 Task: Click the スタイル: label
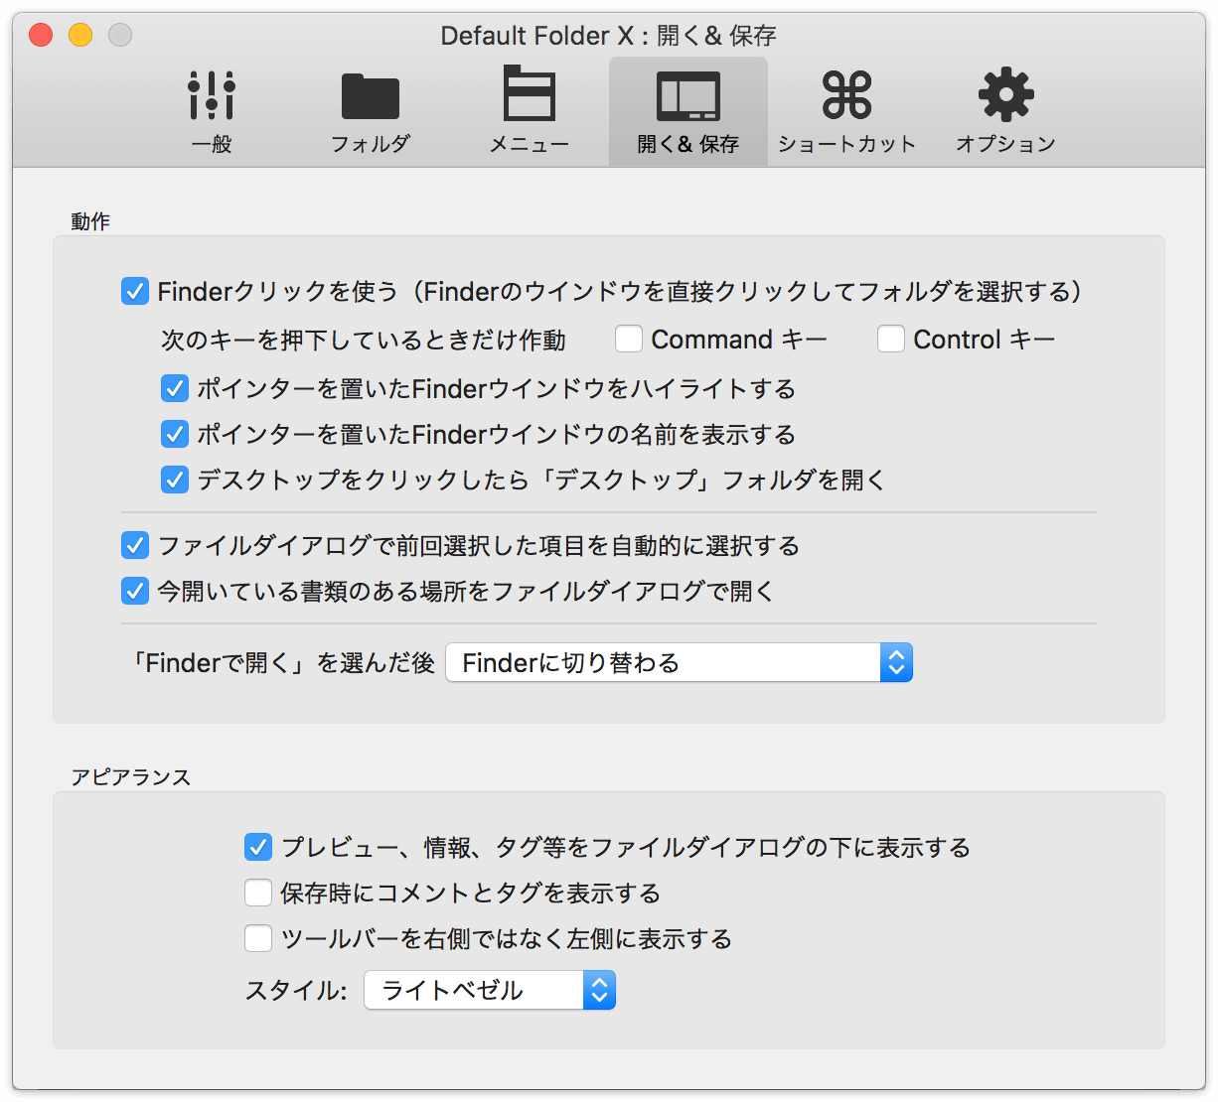pyautogui.click(x=296, y=991)
